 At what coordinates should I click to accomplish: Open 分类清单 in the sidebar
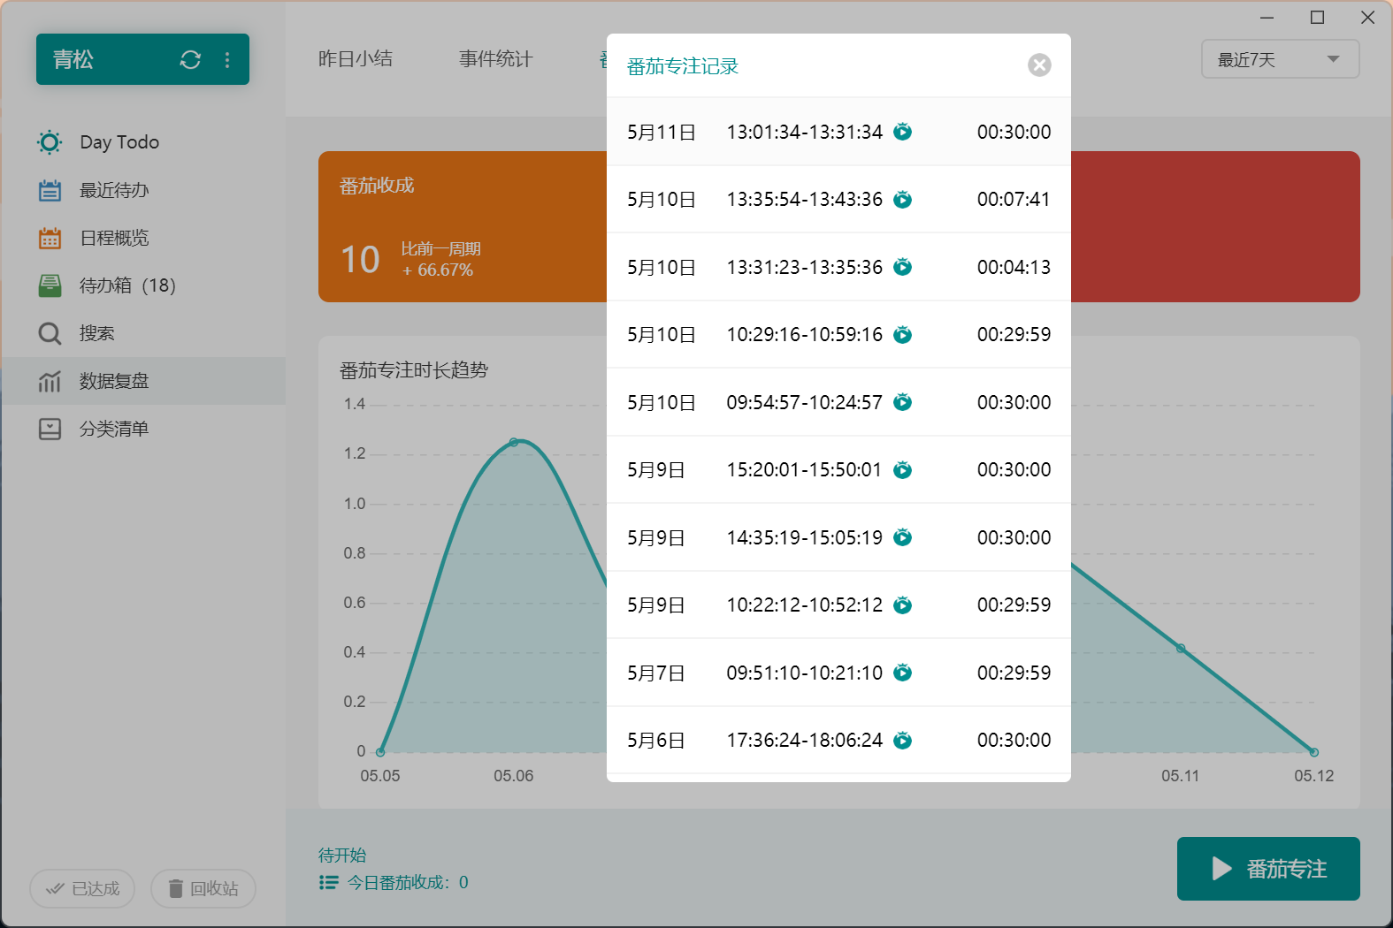[143, 429]
